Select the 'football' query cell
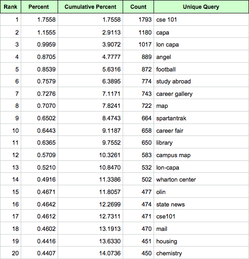Screen dimensions: 249x259 [201, 69]
